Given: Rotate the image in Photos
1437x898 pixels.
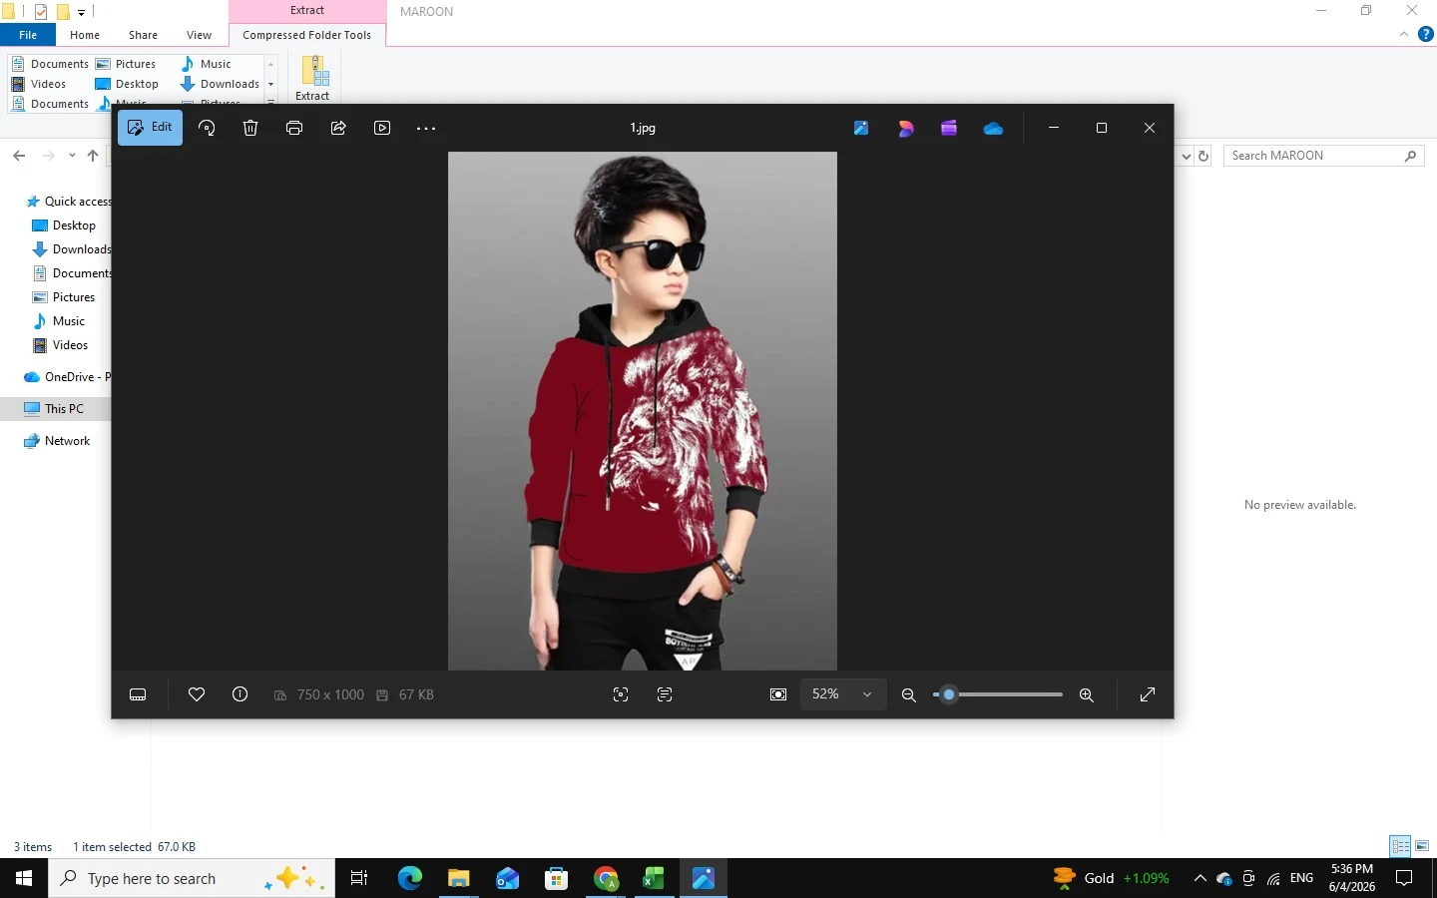Looking at the screenshot, I should pyautogui.click(x=207, y=128).
